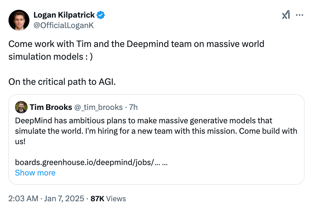Click the trailing ellipsis after greenhouse link

pyautogui.click(x=165, y=163)
